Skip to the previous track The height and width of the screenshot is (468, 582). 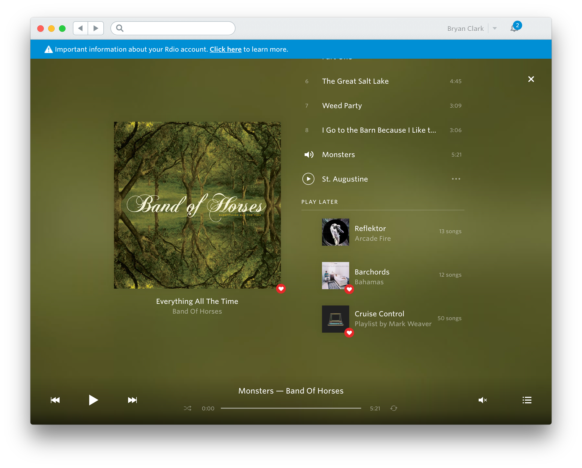coord(55,400)
